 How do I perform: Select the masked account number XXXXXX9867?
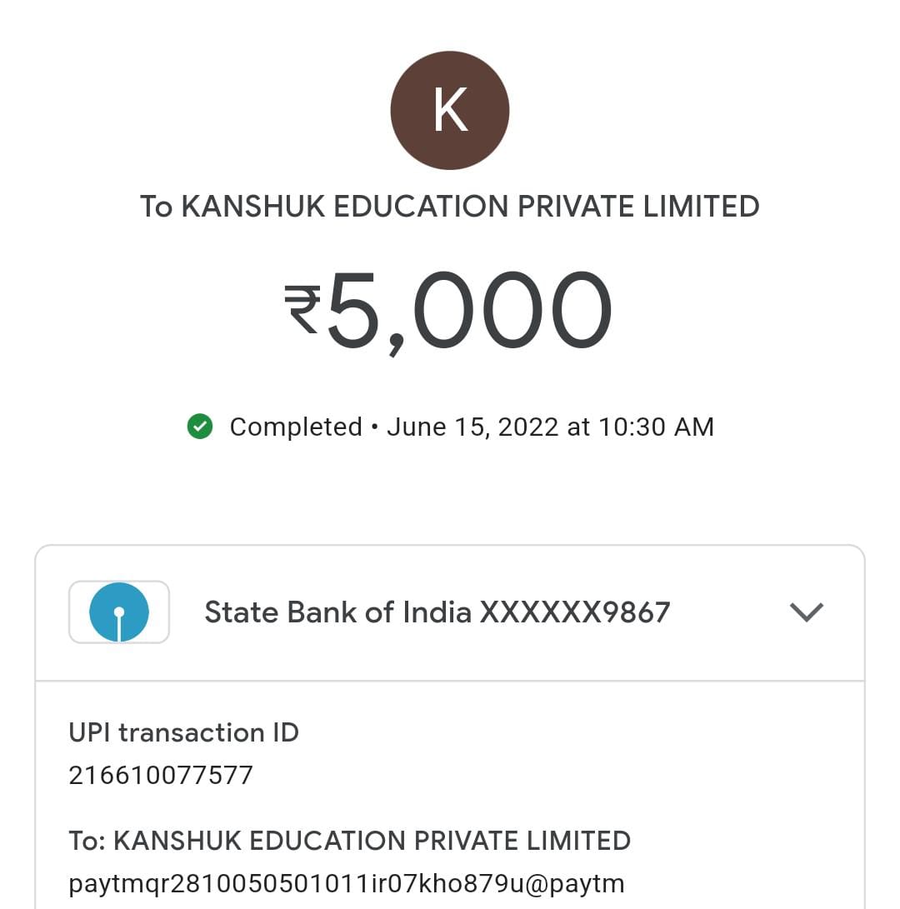(575, 612)
